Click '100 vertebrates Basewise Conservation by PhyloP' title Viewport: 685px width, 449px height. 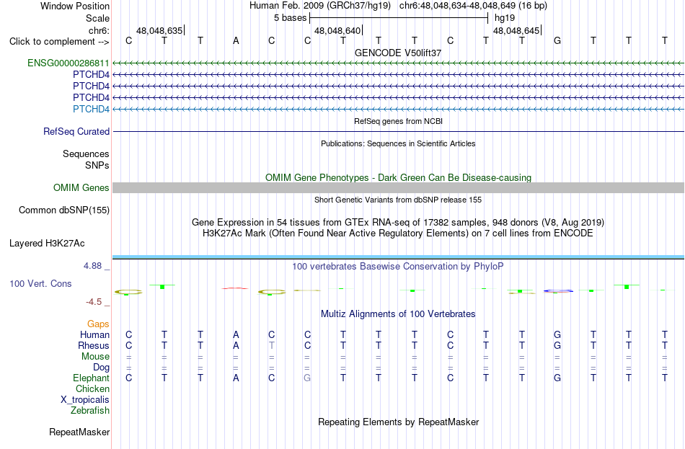coord(398,267)
